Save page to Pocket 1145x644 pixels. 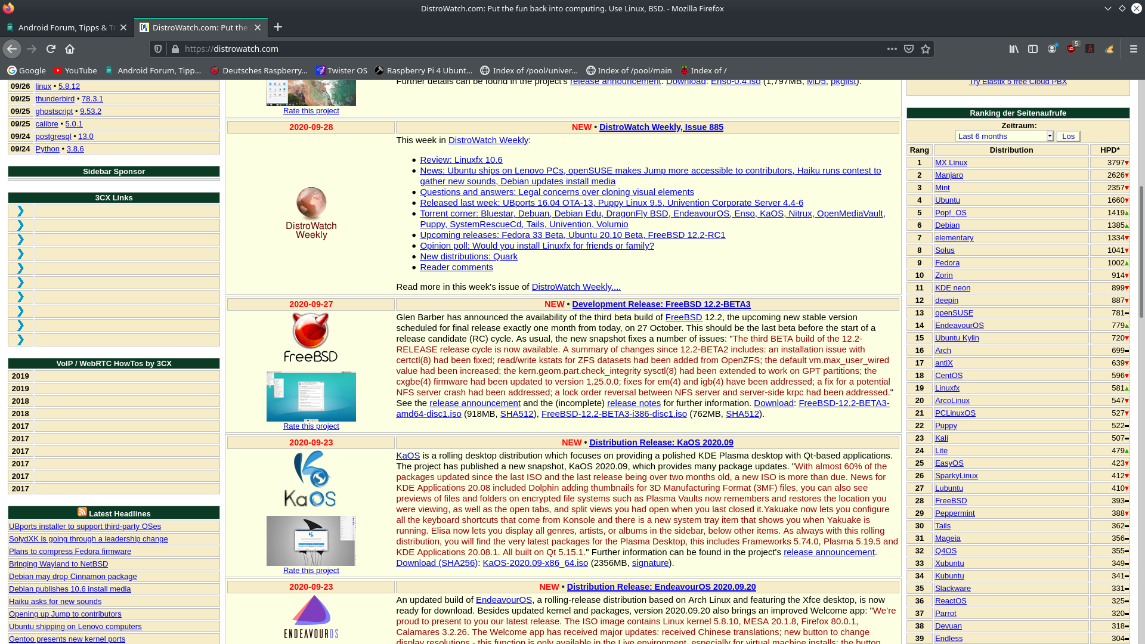[909, 49]
